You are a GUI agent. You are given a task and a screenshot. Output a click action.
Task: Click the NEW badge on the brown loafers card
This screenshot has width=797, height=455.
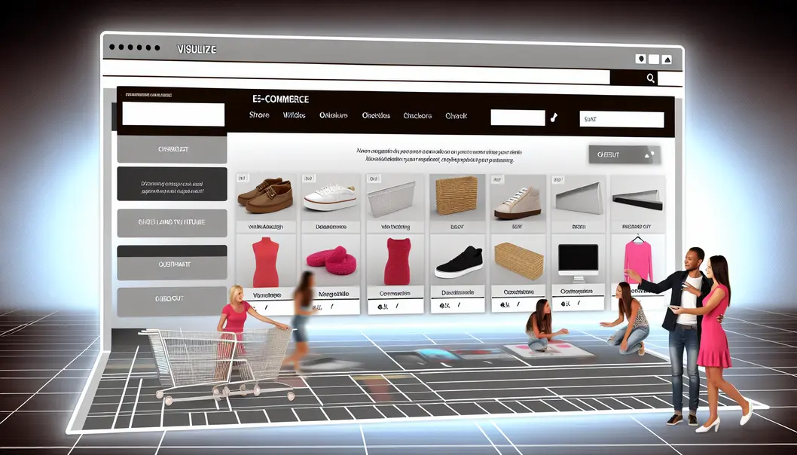pyautogui.click(x=243, y=179)
